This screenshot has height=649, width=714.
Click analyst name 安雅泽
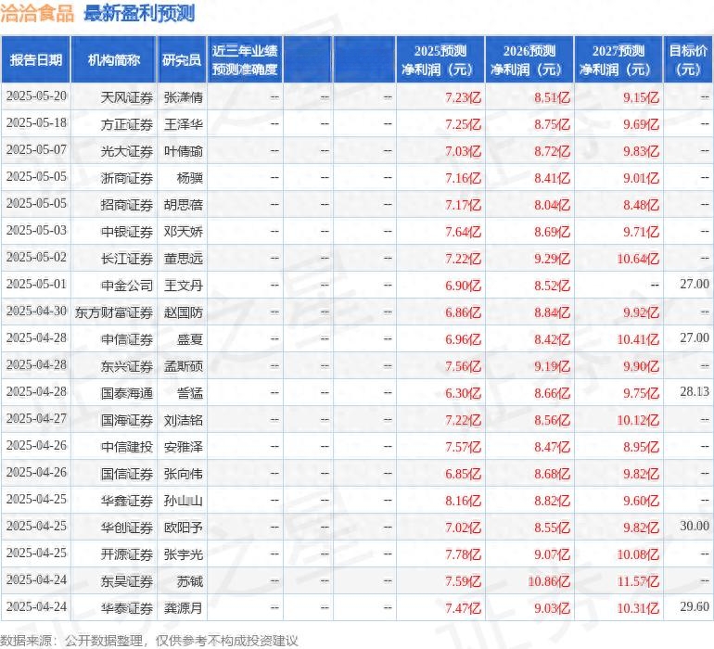point(183,447)
